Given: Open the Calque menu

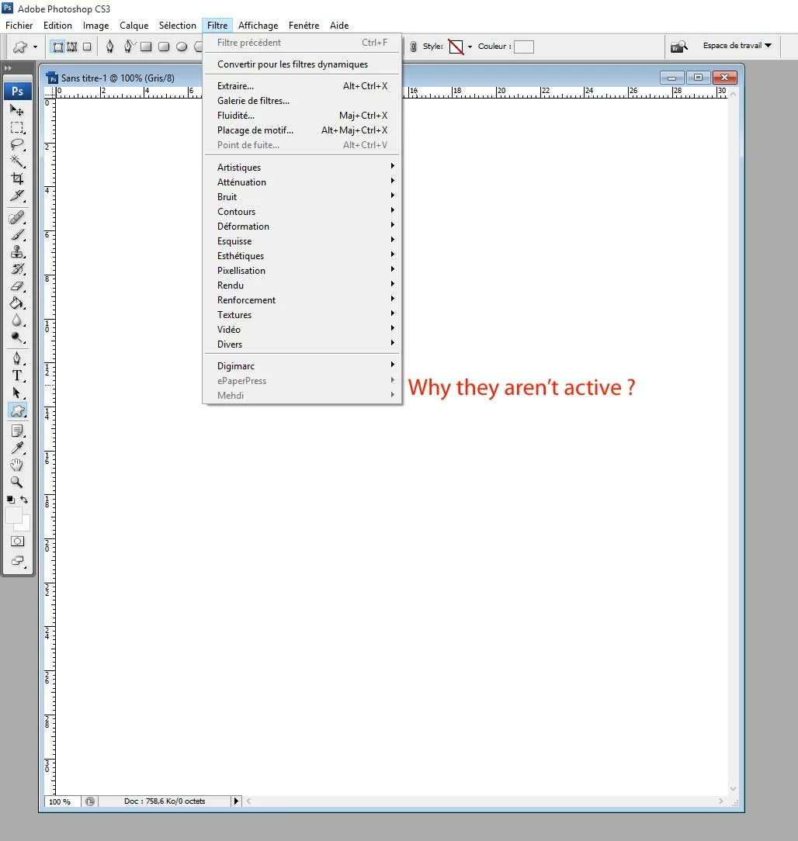Looking at the screenshot, I should [x=134, y=25].
